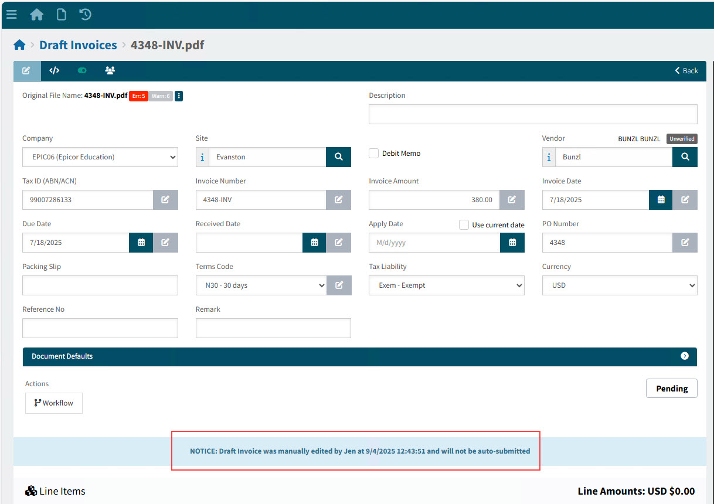This screenshot has height=504, width=714.
Task: Check the Use current date box
Action: [464, 224]
